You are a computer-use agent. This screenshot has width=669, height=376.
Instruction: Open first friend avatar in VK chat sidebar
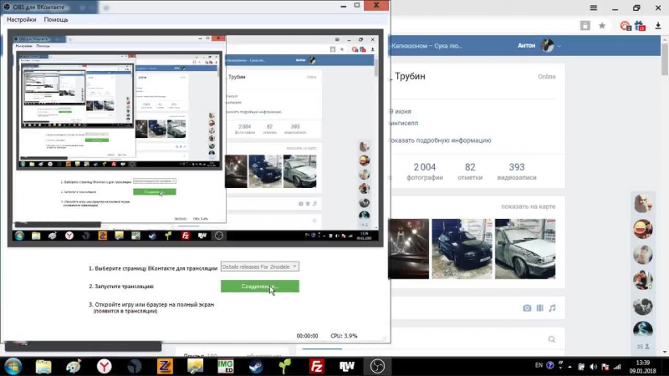(x=643, y=203)
